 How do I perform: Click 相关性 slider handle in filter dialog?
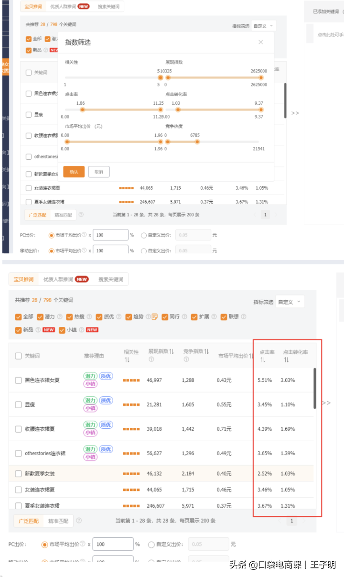coord(161,77)
